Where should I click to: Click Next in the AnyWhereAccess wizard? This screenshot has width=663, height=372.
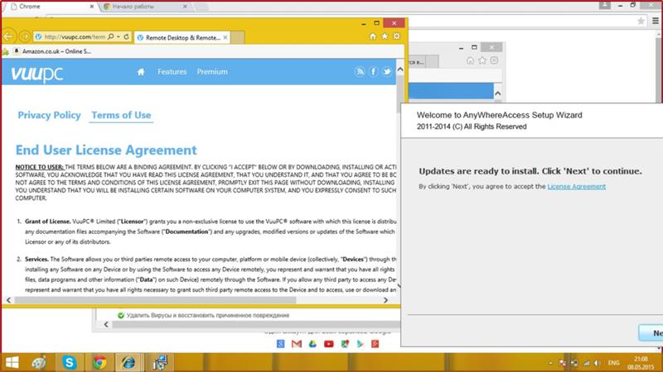click(x=651, y=333)
